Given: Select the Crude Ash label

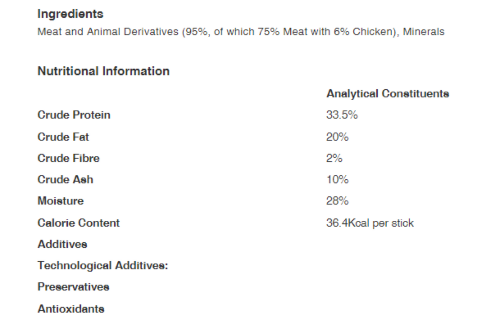Looking at the screenshot, I should click(65, 180).
